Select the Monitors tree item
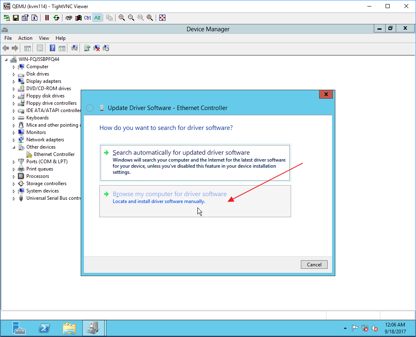This screenshot has width=416, height=337. click(x=36, y=132)
